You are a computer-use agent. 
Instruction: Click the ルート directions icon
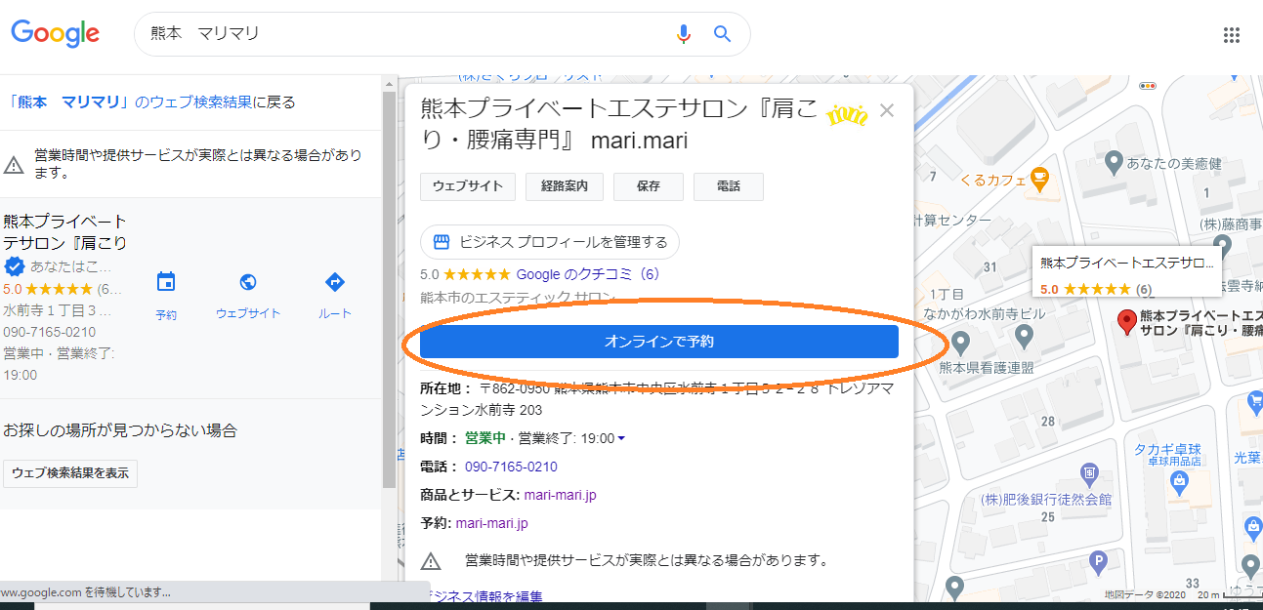pyautogui.click(x=334, y=283)
